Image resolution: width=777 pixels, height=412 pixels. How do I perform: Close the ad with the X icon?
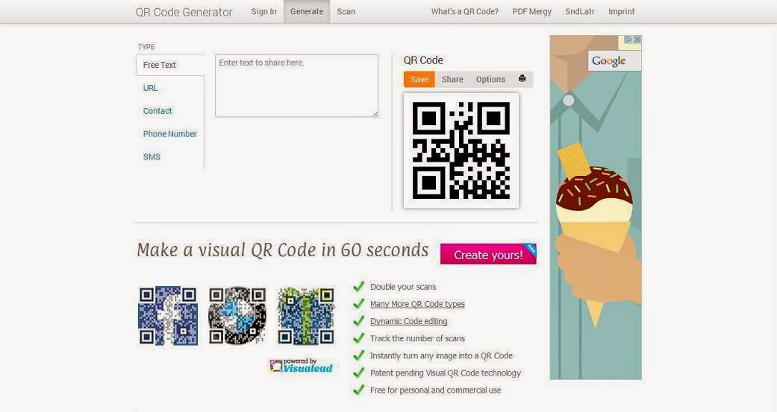click(x=637, y=39)
